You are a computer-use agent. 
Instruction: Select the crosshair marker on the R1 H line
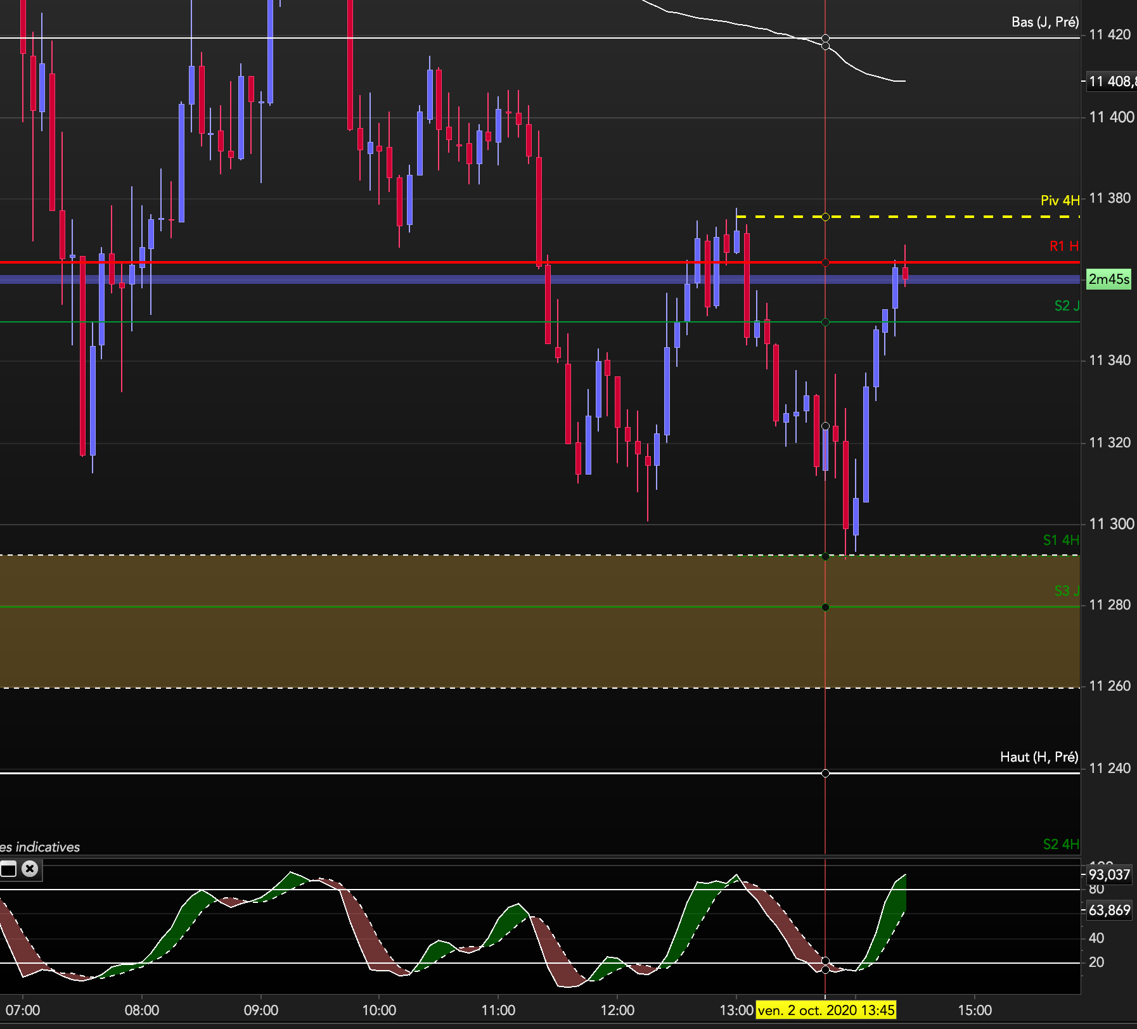pos(825,262)
